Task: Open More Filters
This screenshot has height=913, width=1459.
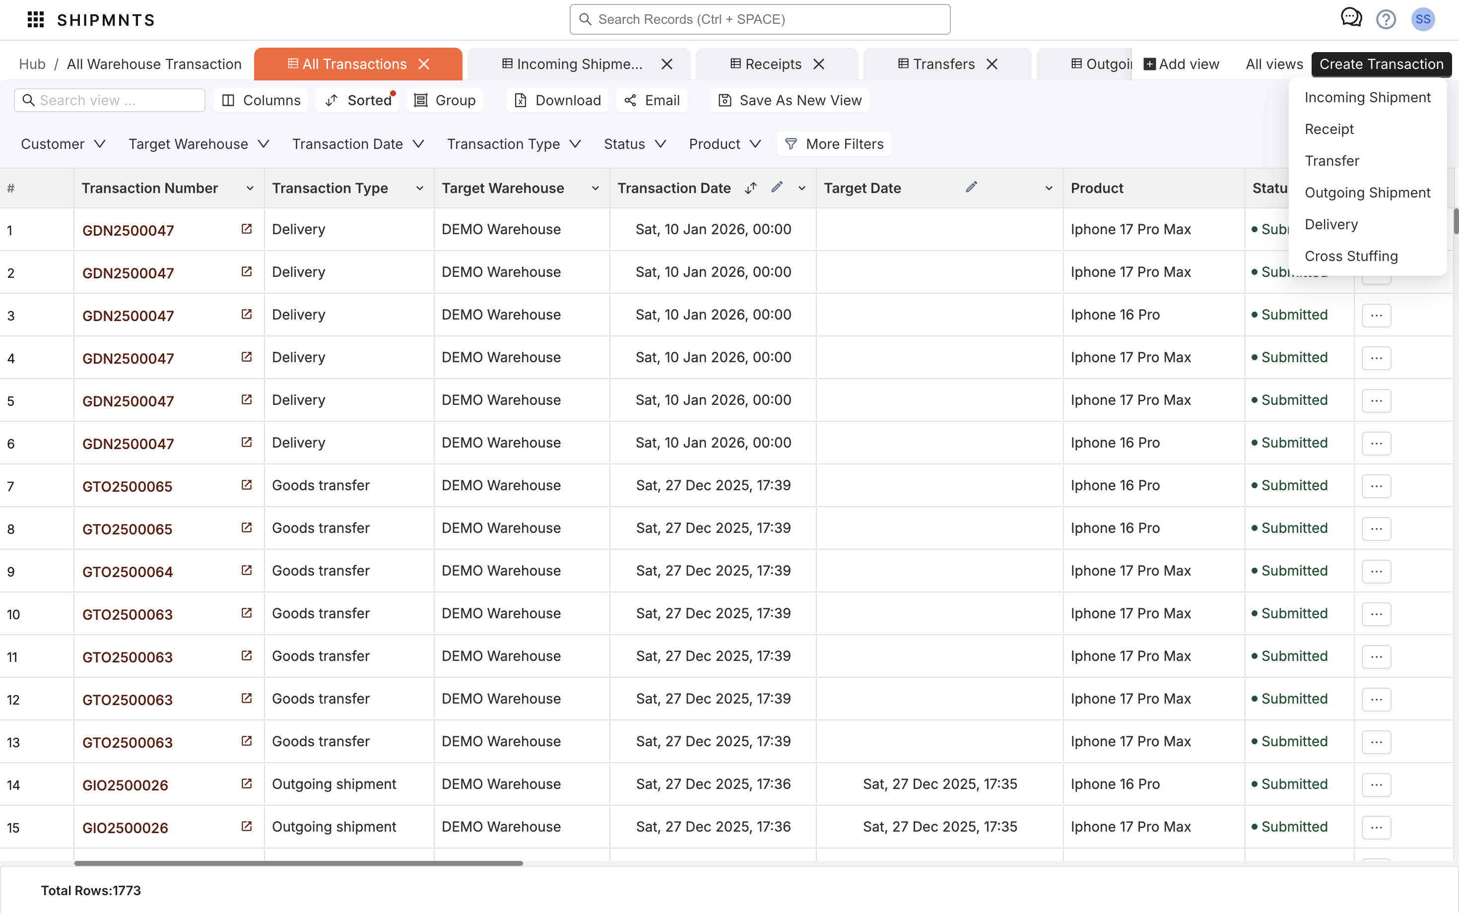Action: (x=834, y=144)
